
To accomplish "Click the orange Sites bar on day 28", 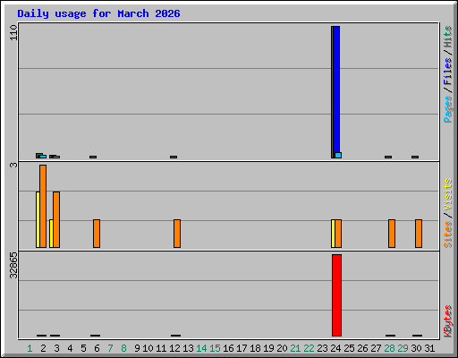I will point(392,234).
